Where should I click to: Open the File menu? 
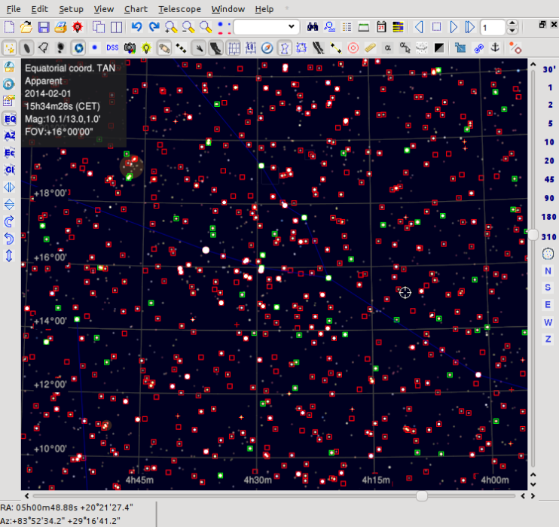point(14,9)
